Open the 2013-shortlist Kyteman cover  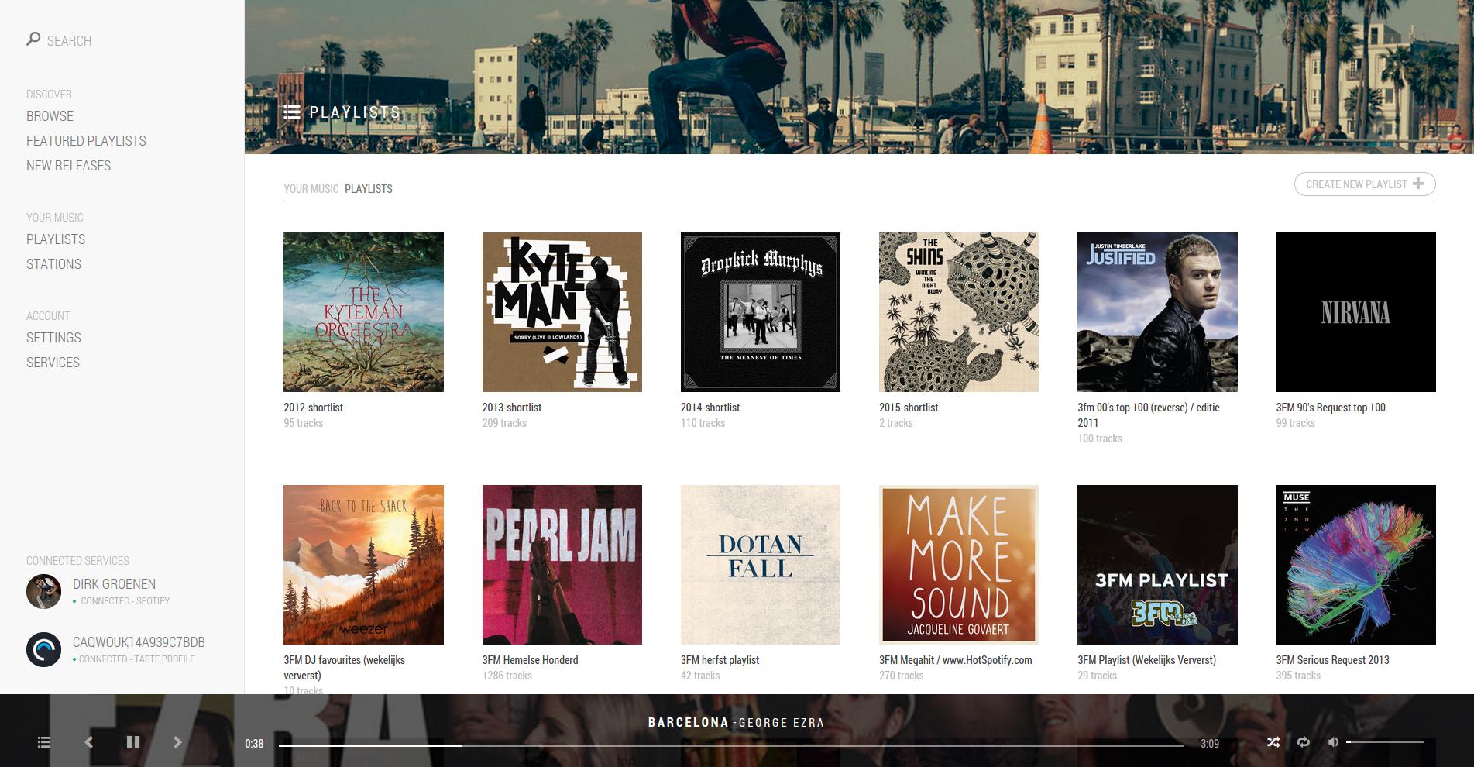(562, 312)
